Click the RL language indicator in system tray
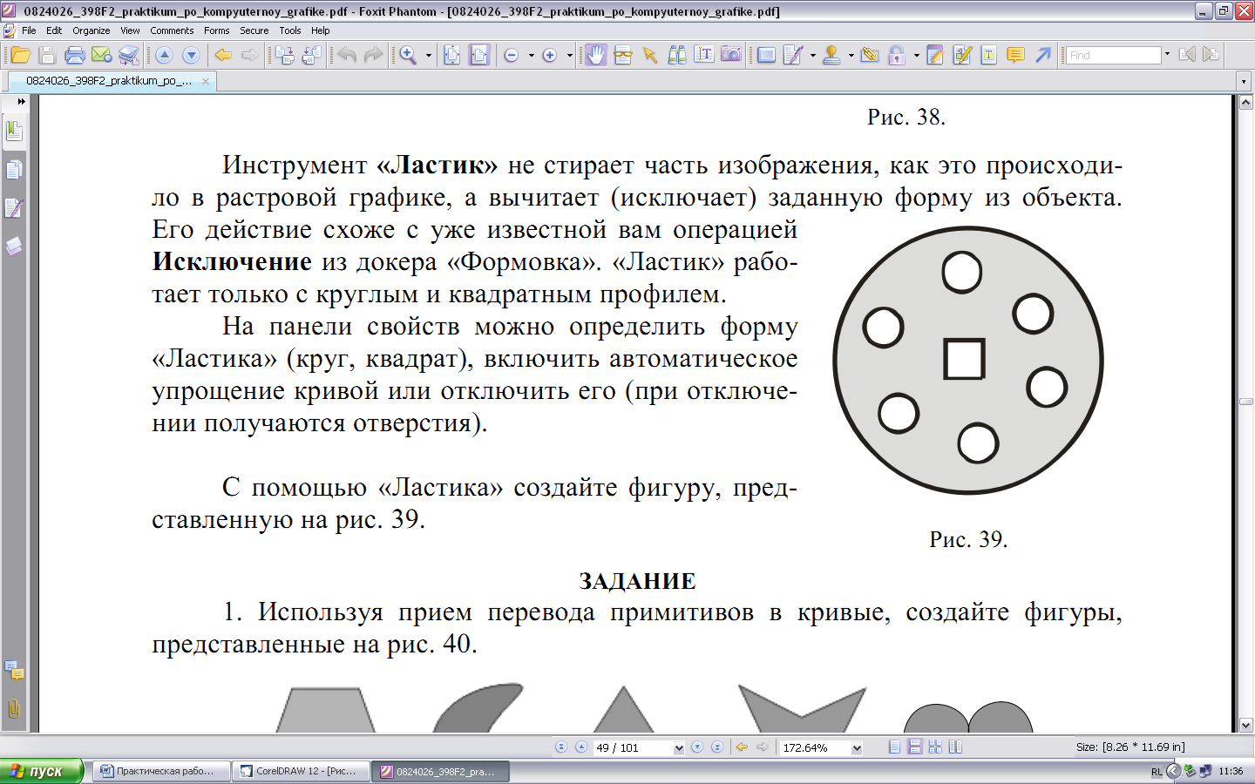This screenshot has height=784, width=1255. pyautogui.click(x=1157, y=772)
